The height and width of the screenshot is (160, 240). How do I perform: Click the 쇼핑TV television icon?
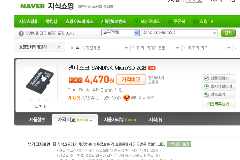196,21
